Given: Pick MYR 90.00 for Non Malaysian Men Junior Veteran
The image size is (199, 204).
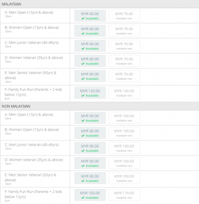Looking at the screenshot, I should click(90, 148).
